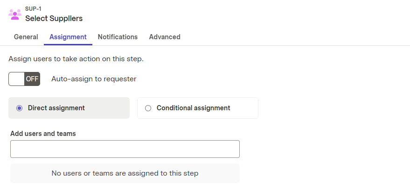410x185 pixels.
Task: Click the Direct assignment label text
Action: click(x=56, y=108)
